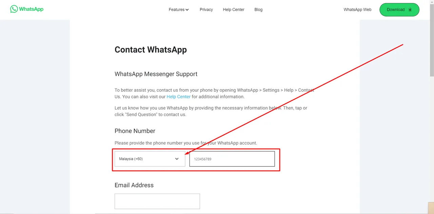Open the Blog navigation item
The height and width of the screenshot is (214, 434).
258,9
